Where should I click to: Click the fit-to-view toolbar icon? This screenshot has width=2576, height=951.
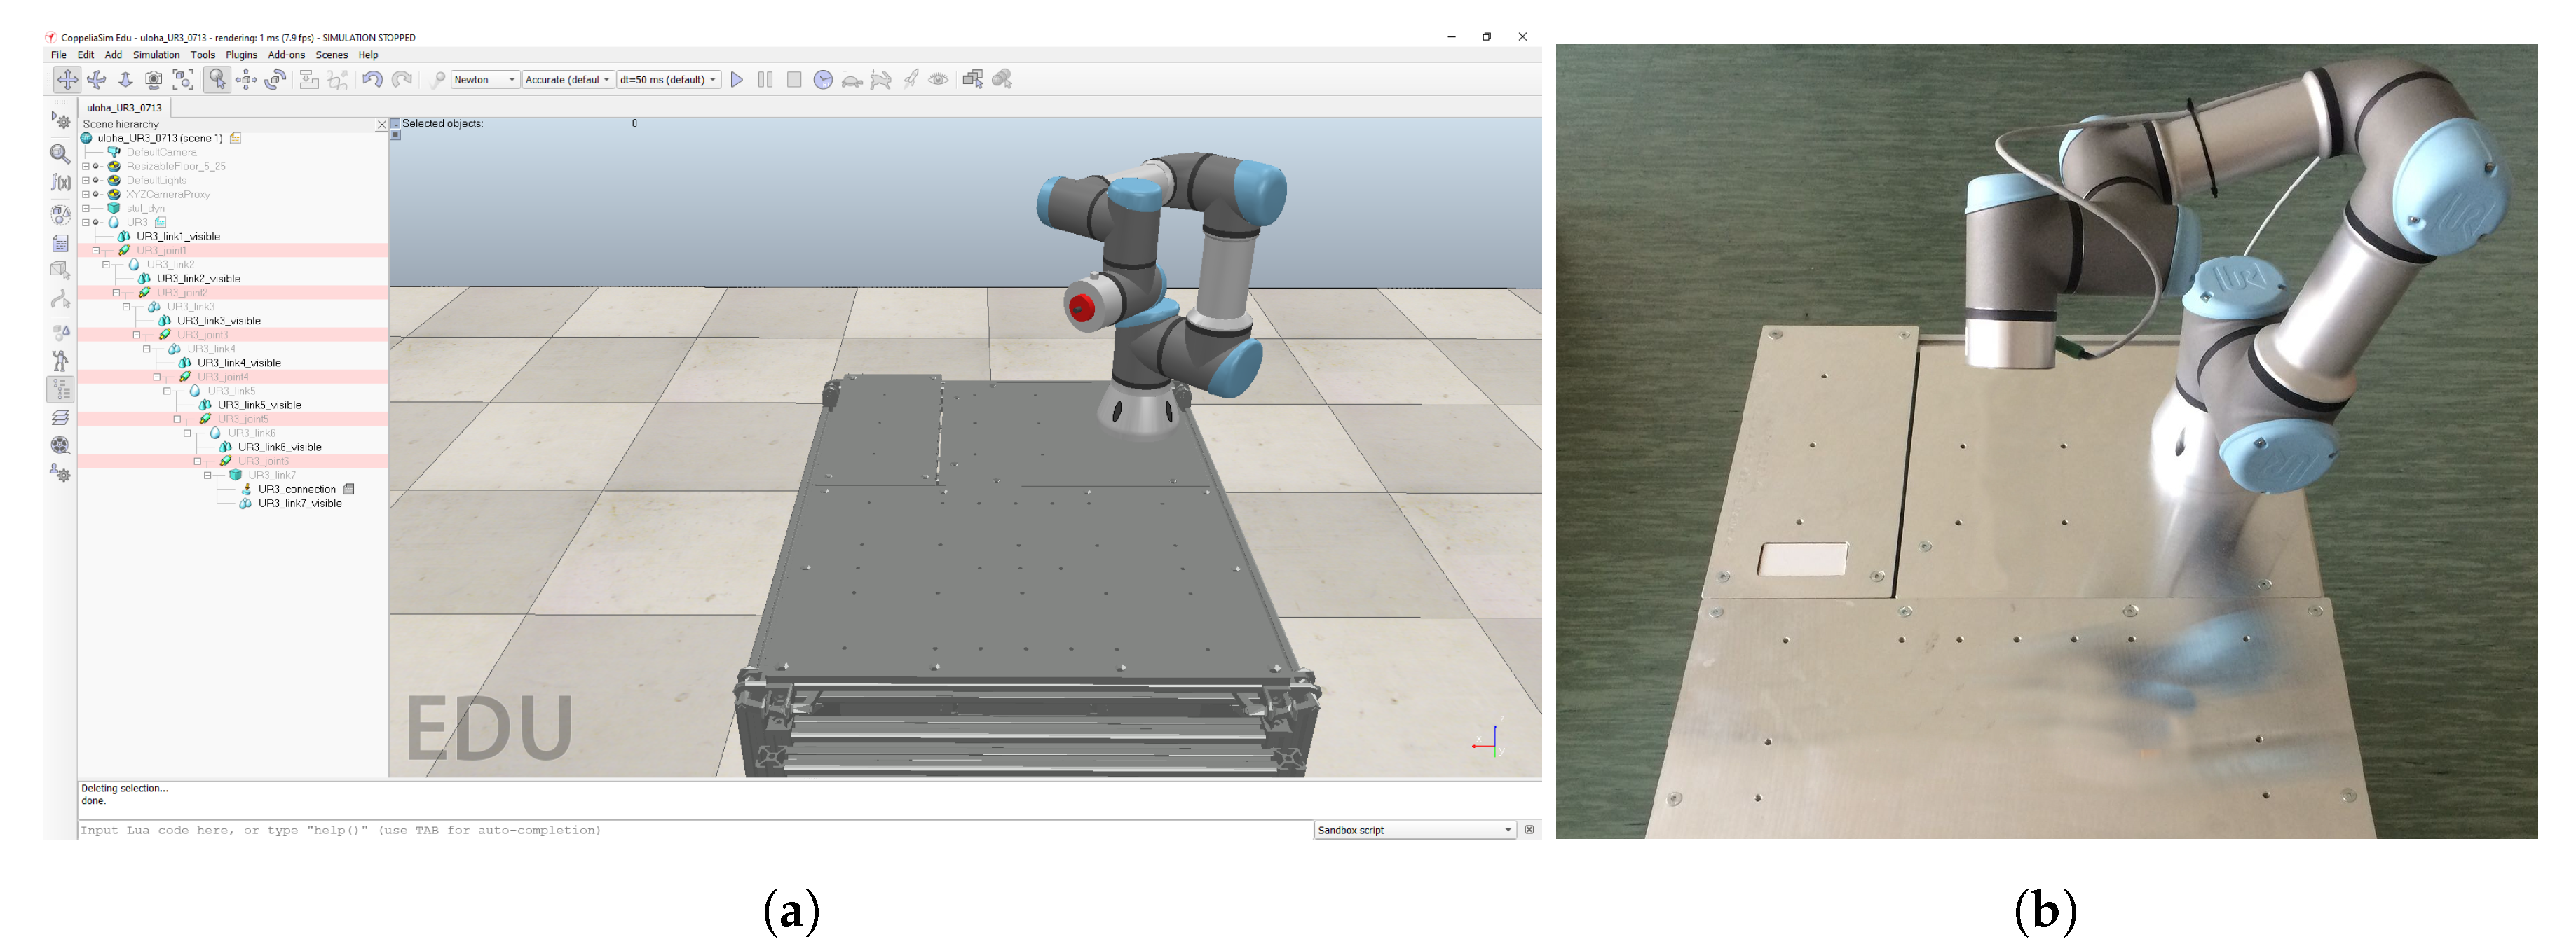pos(183,80)
